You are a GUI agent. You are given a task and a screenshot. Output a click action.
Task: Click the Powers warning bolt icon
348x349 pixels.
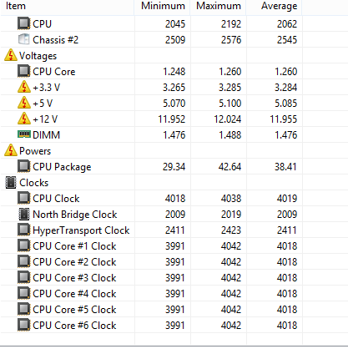pos(11,150)
